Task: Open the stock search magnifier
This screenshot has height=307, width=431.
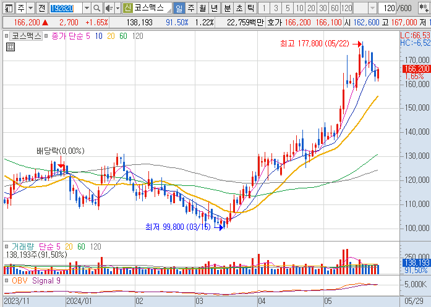Action: (x=96, y=8)
